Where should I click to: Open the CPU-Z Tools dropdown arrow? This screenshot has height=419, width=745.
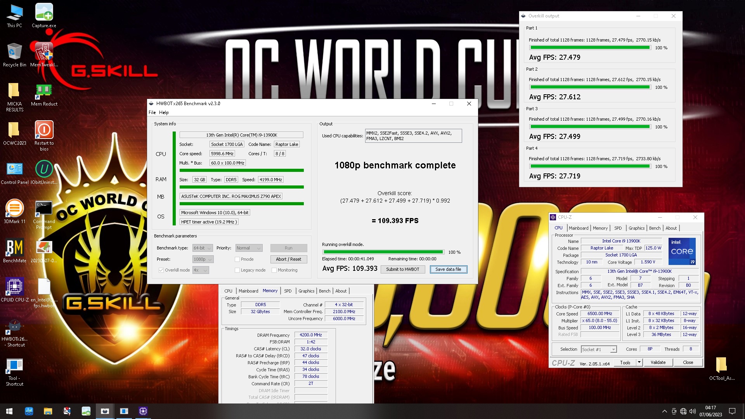click(x=639, y=362)
